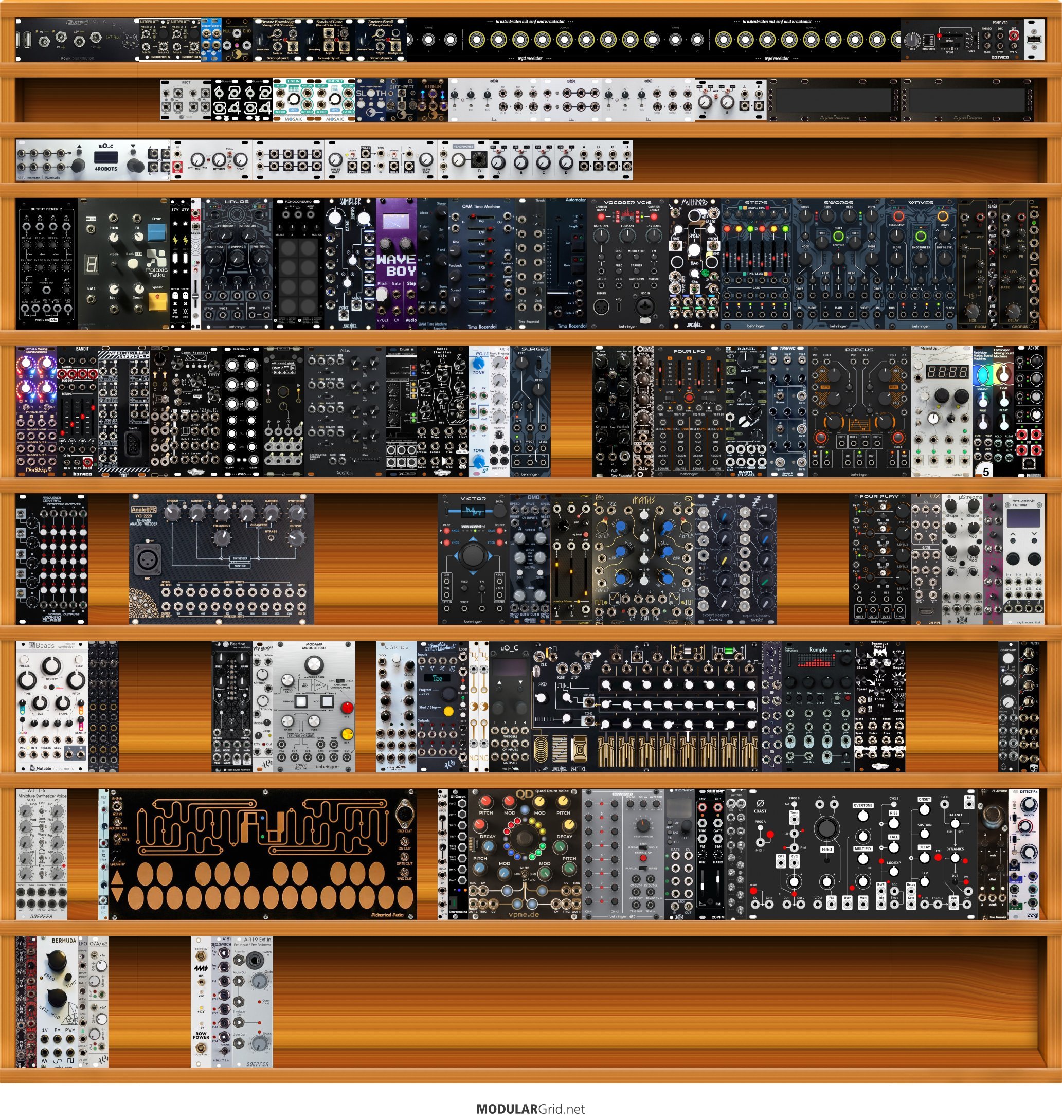The height and width of the screenshot is (1120, 1062).
Task: Select the Mosaic LINE IN module
Action: pos(294,100)
